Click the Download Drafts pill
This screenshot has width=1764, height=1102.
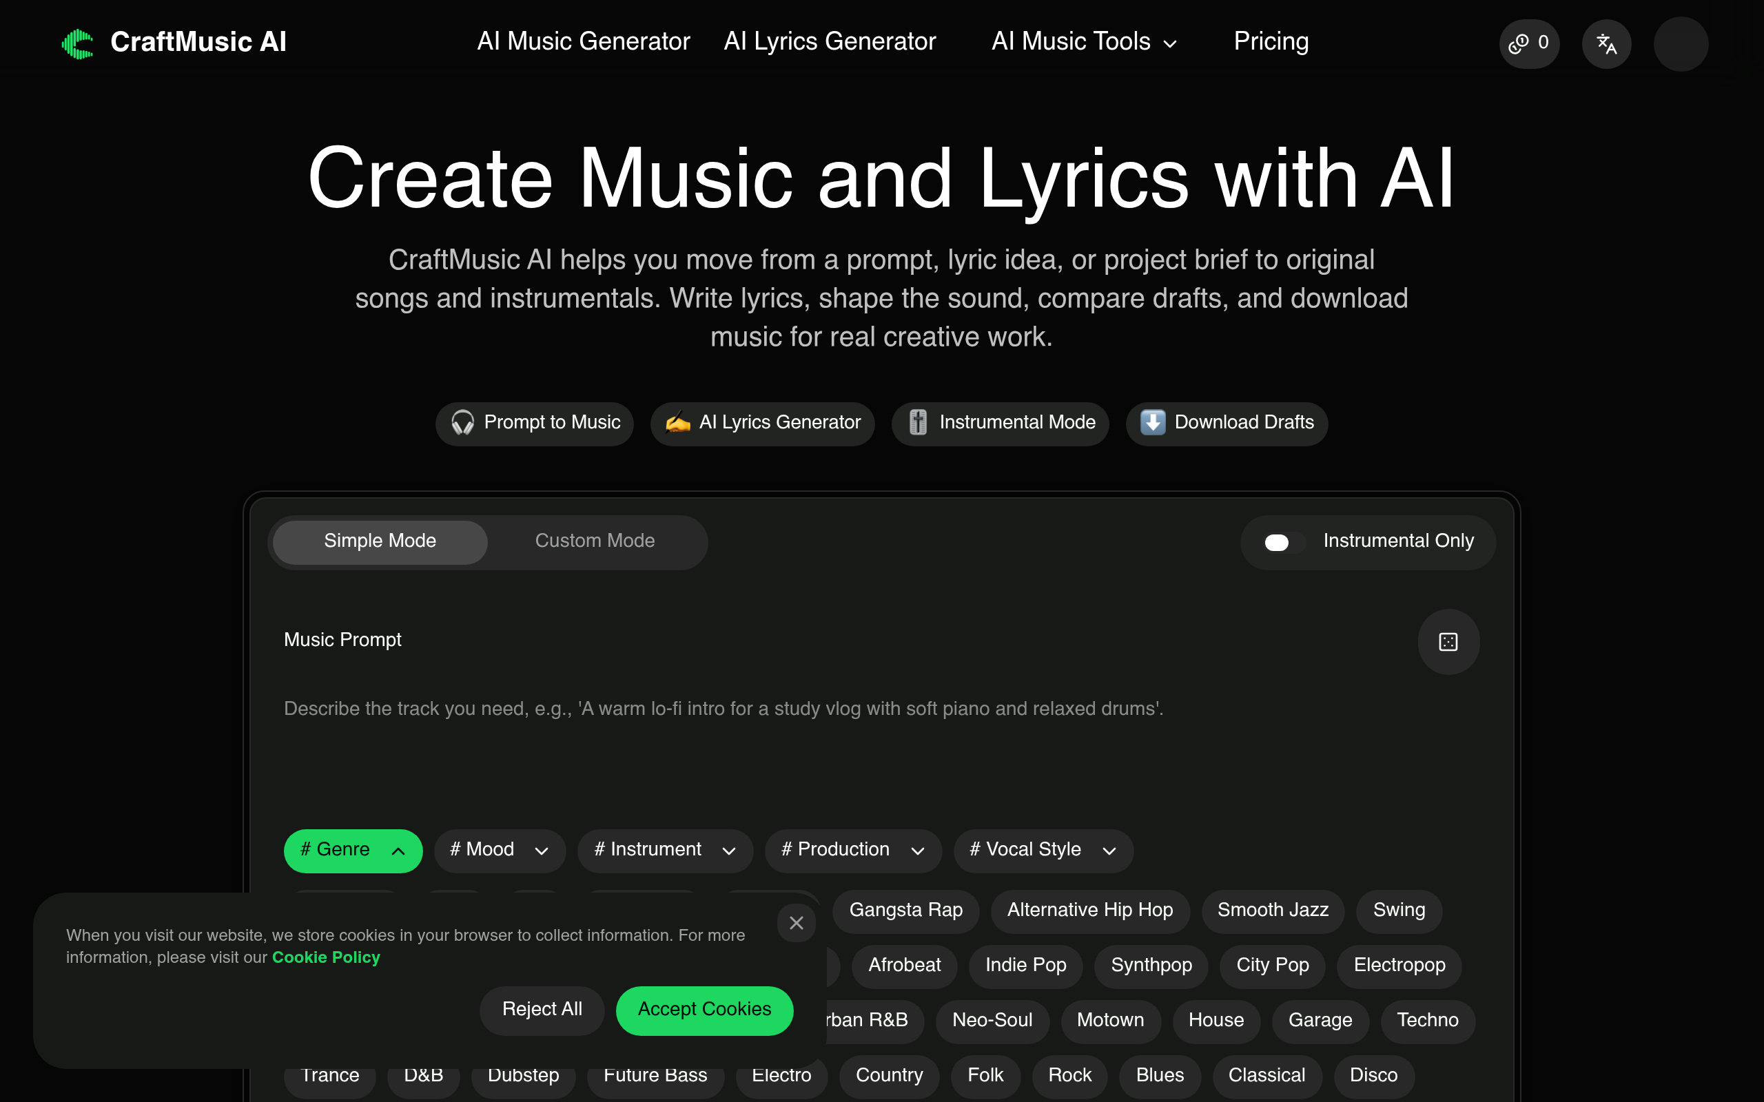tap(1227, 423)
